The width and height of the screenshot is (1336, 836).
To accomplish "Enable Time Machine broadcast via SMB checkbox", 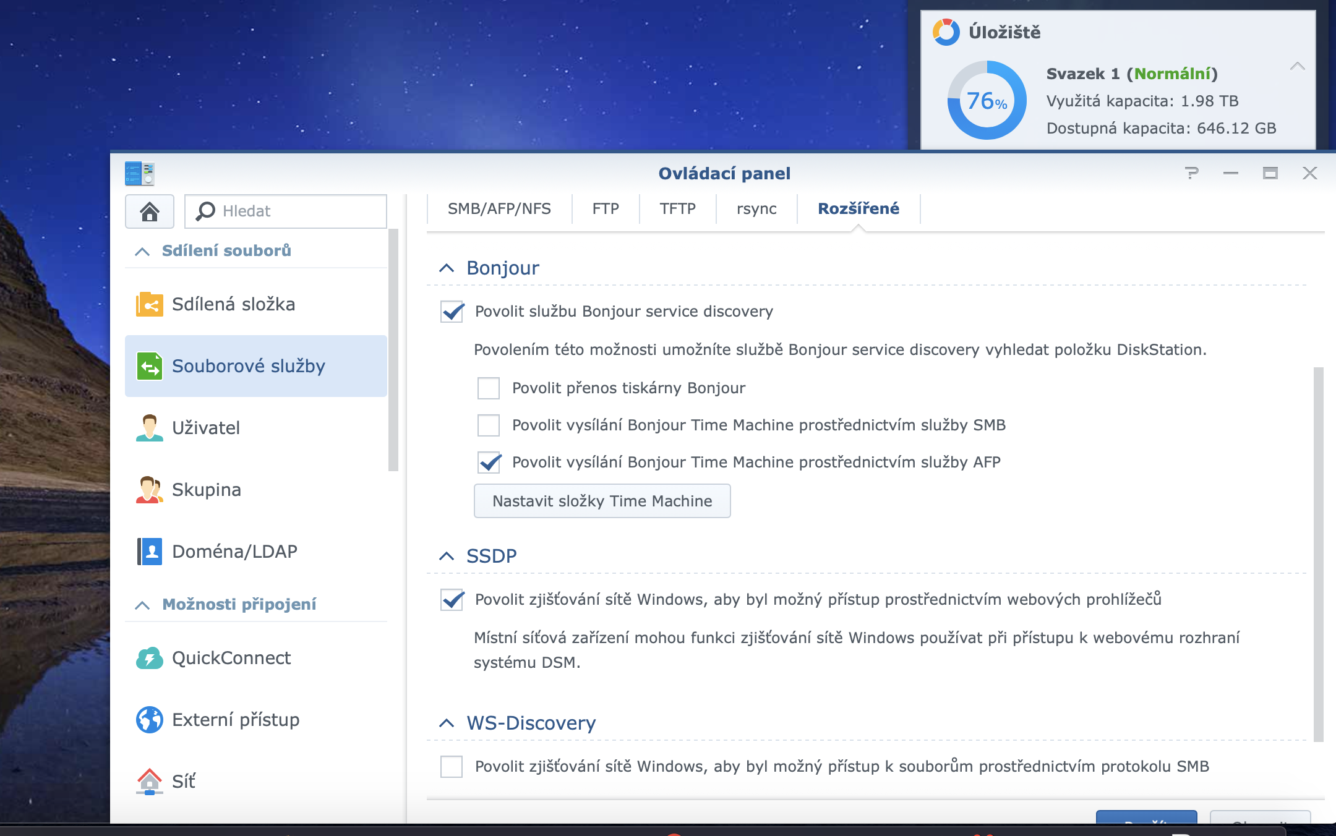I will pyautogui.click(x=489, y=425).
